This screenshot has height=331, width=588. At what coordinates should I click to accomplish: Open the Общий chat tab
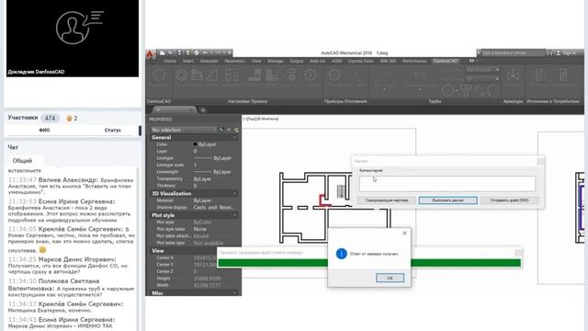[x=22, y=161]
